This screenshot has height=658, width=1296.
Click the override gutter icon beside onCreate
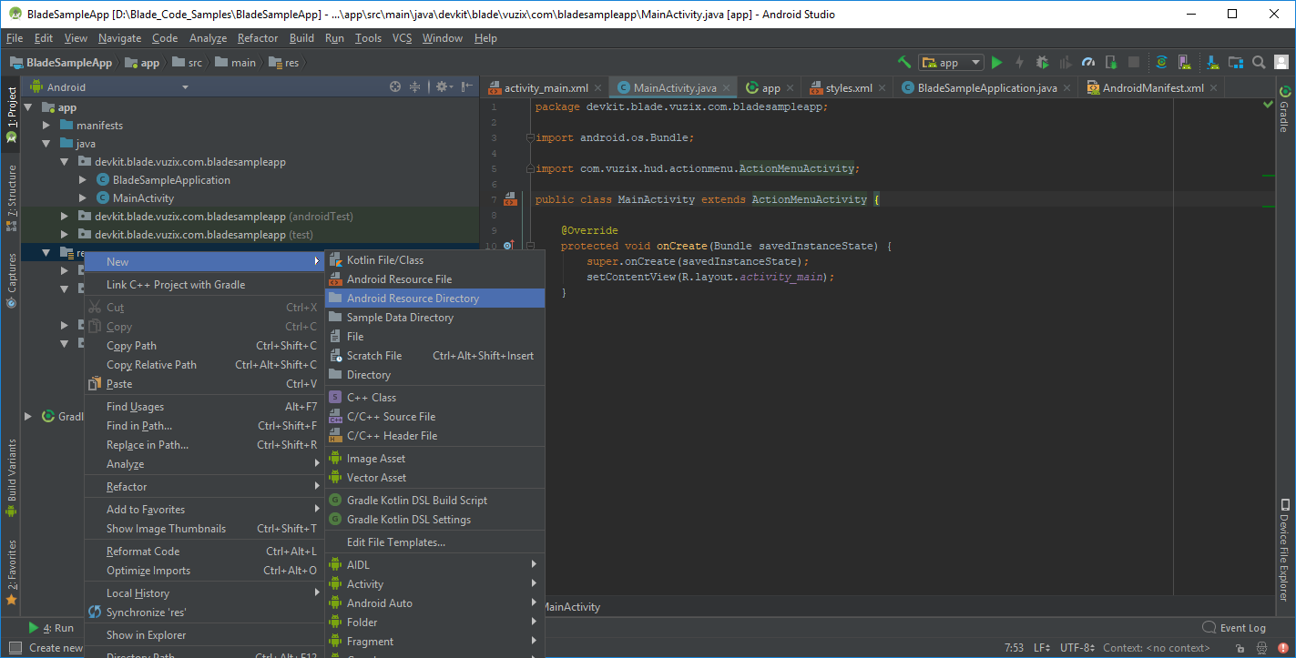click(508, 246)
